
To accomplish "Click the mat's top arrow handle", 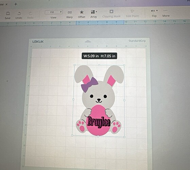I will [x=88, y=41].
